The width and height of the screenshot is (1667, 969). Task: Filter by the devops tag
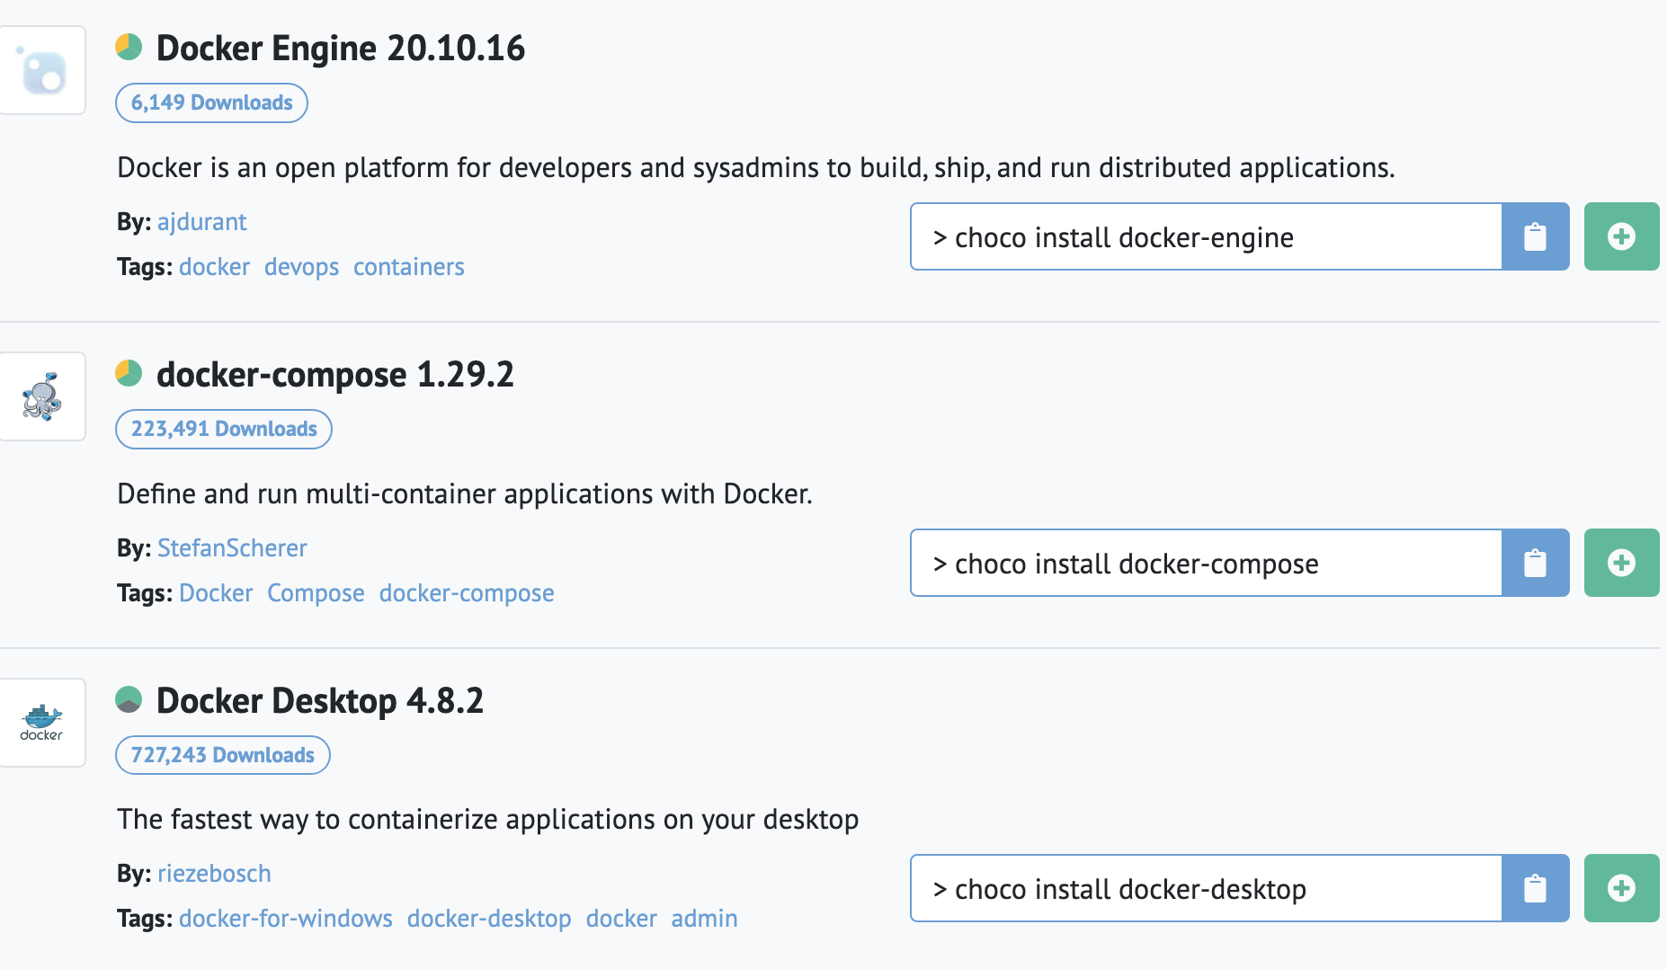[x=301, y=267]
